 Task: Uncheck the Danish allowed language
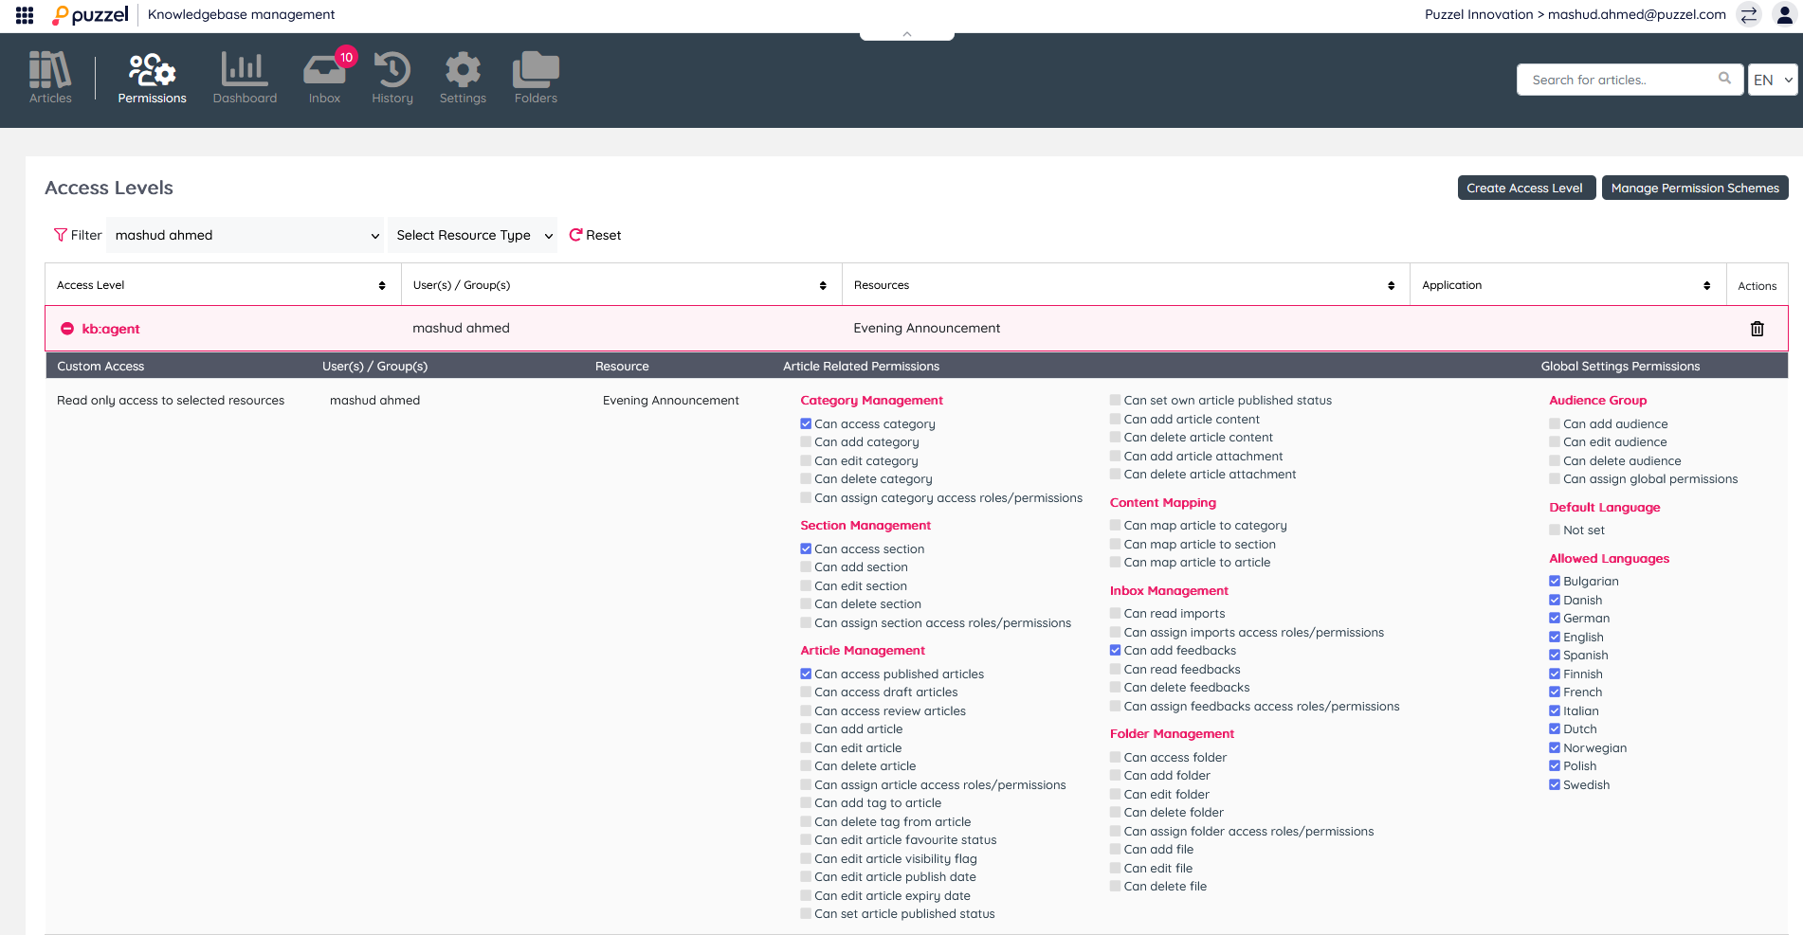point(1555,601)
